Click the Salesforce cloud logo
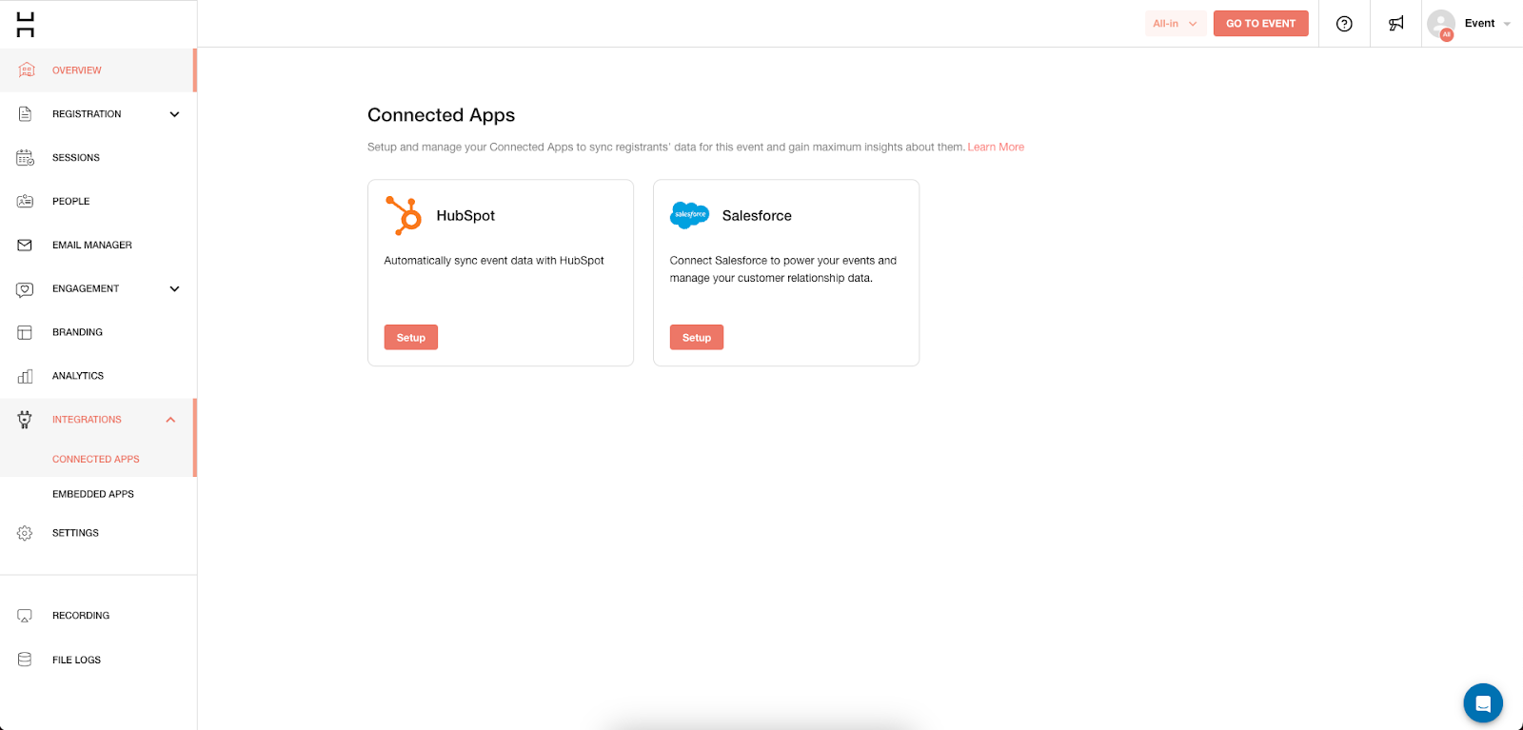Image resolution: width=1523 pixels, height=730 pixels. 690,215
